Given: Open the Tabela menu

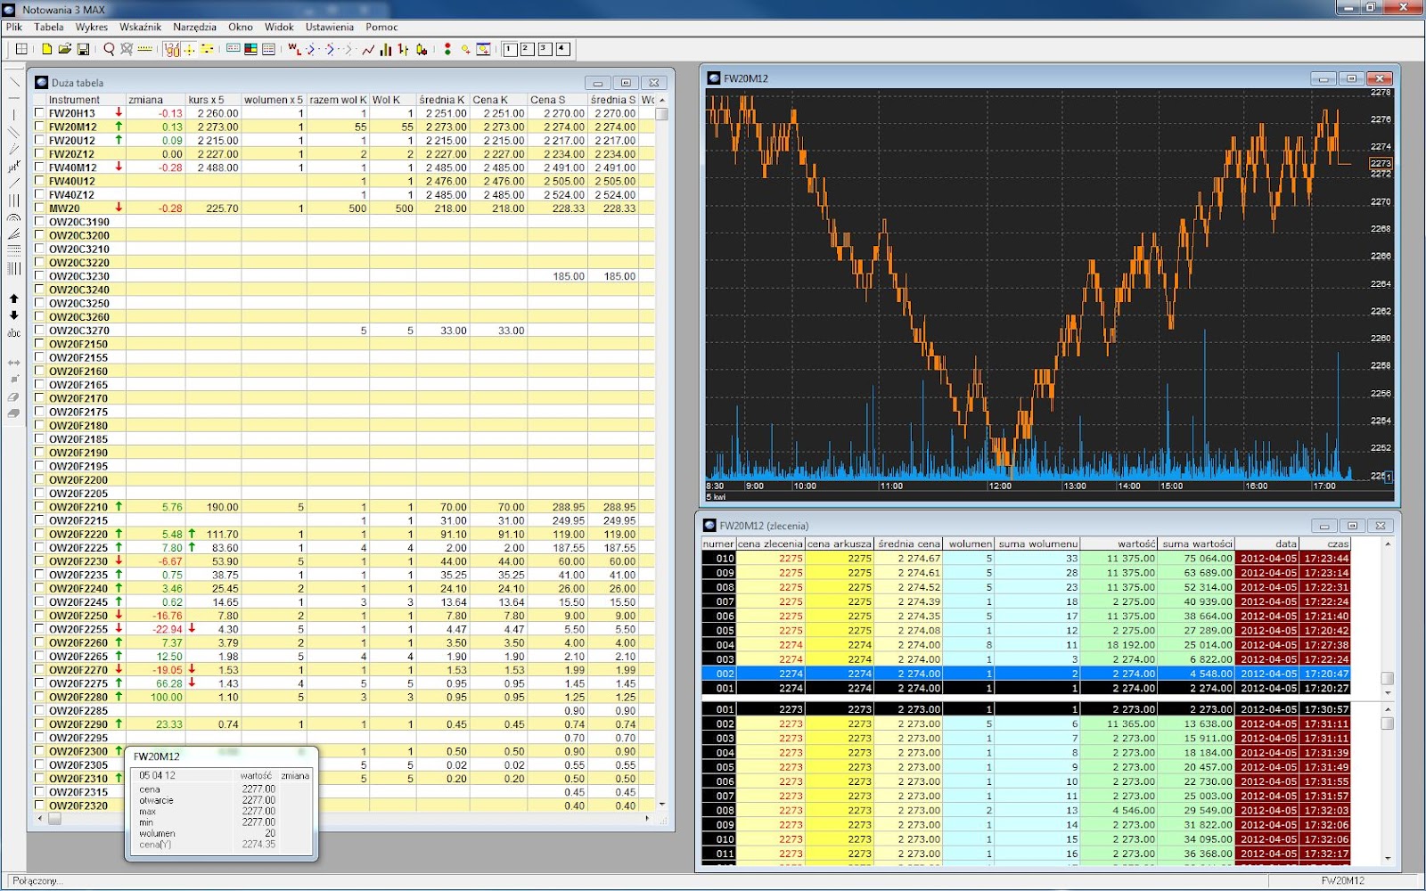Looking at the screenshot, I should pos(48,27).
